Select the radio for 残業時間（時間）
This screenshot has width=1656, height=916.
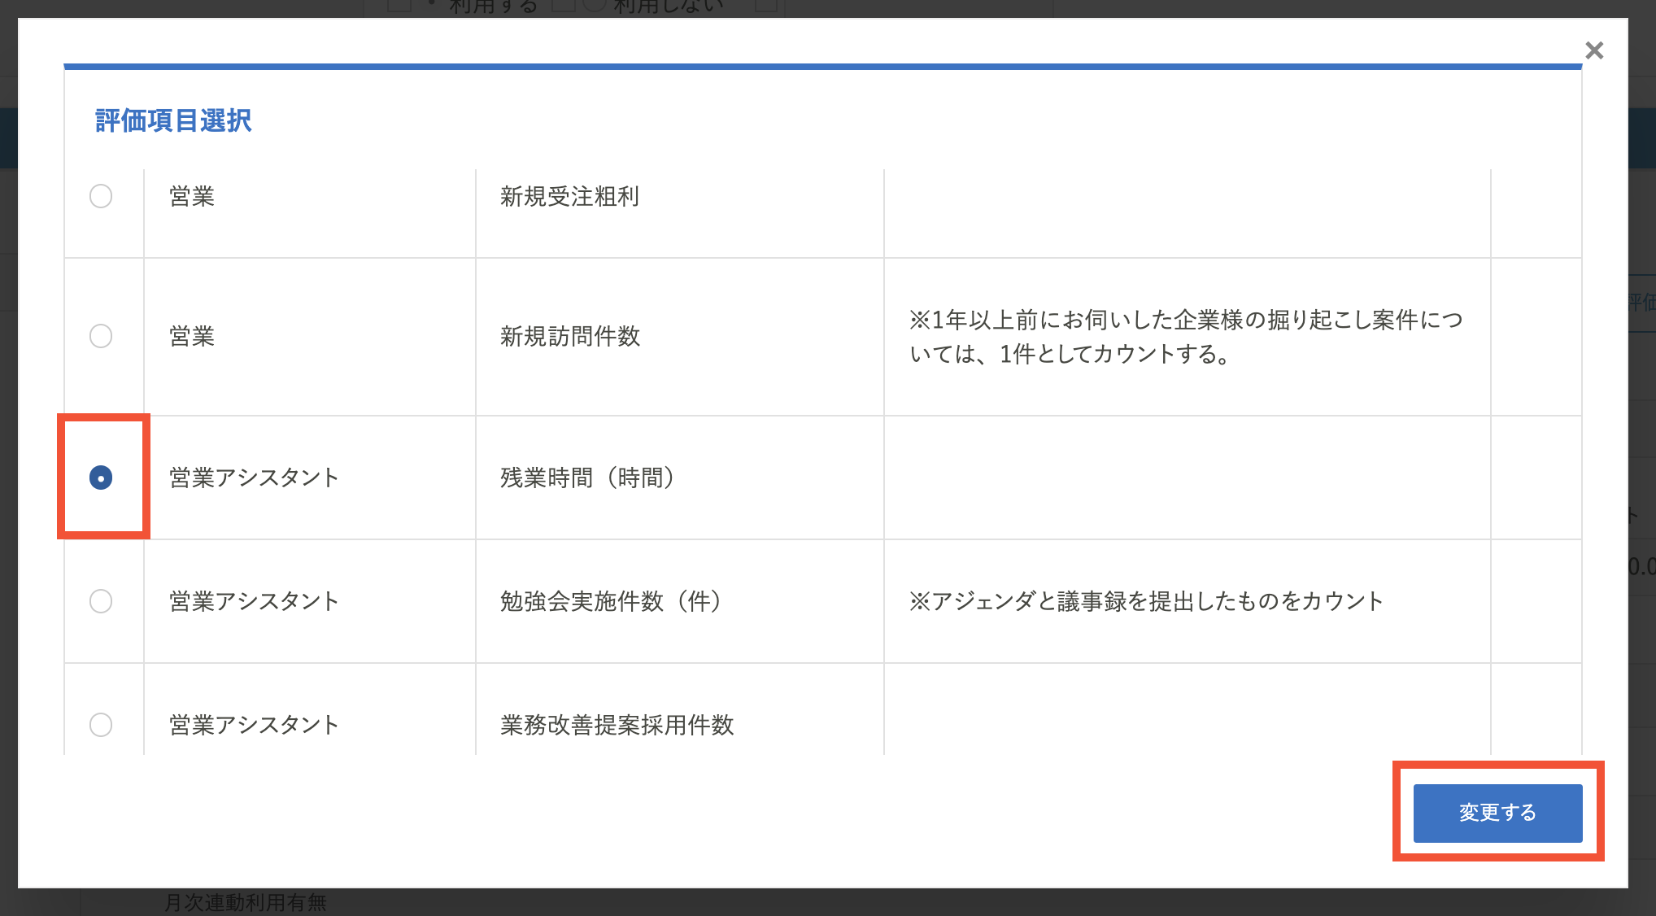pos(101,478)
